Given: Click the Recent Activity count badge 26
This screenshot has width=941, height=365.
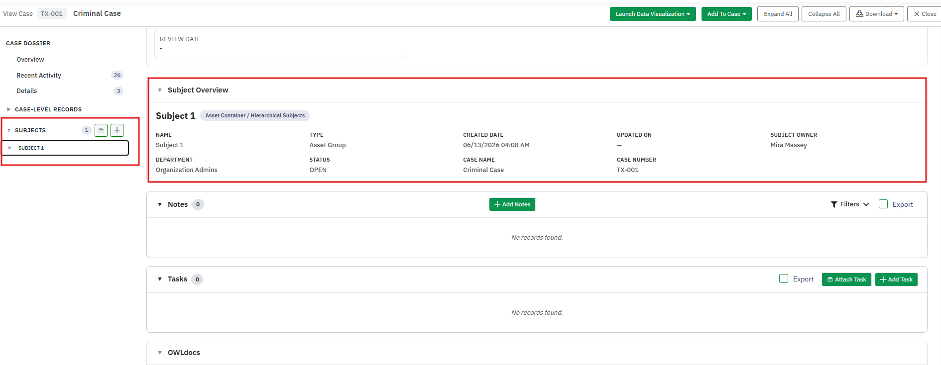Looking at the screenshot, I should [x=117, y=75].
